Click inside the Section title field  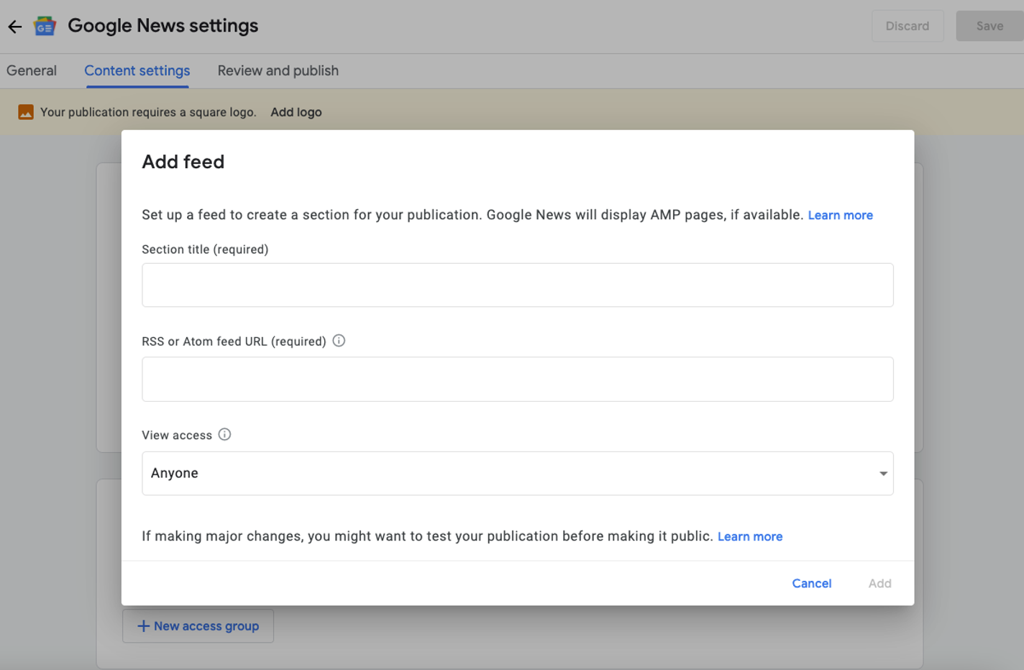518,285
